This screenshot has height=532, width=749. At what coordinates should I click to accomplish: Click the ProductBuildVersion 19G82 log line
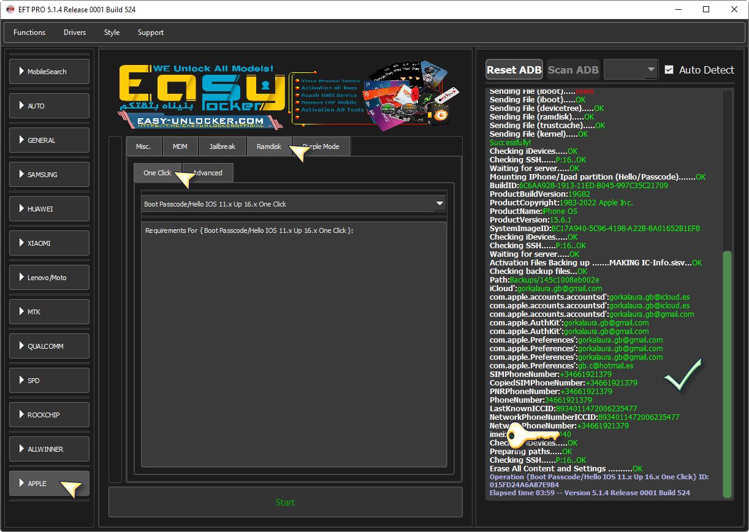540,194
